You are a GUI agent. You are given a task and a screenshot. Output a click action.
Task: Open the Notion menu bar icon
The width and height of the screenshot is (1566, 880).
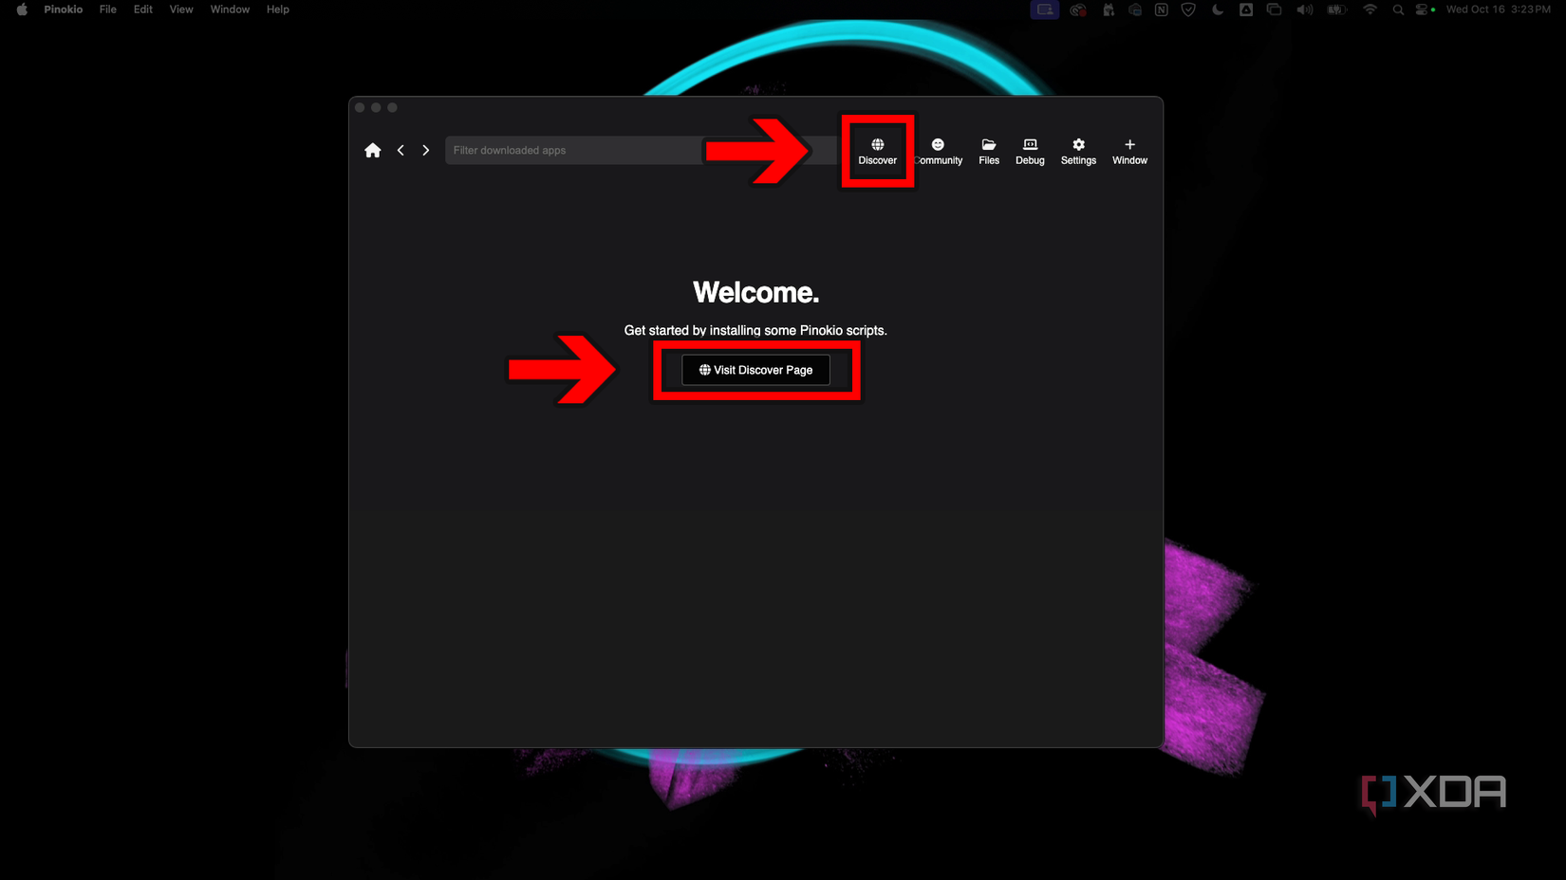[x=1161, y=9]
